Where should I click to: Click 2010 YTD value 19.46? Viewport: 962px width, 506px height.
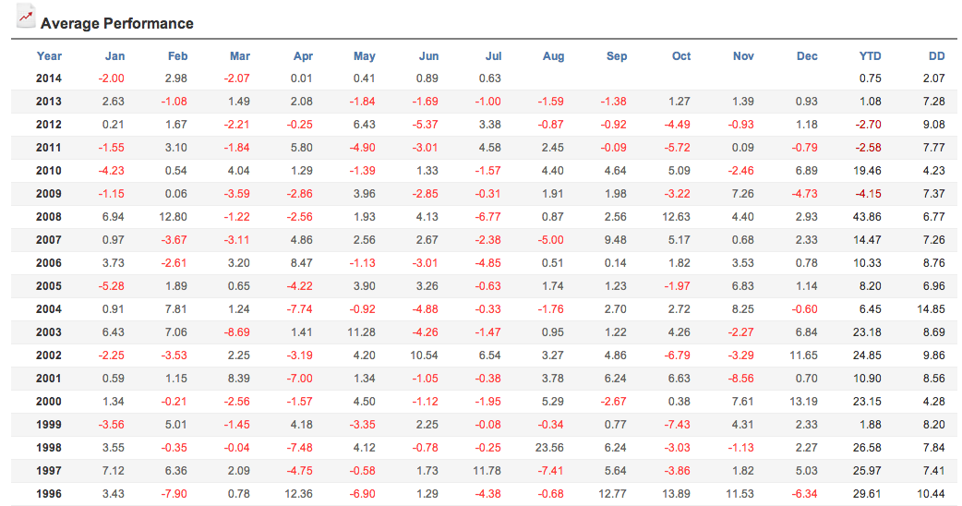(x=867, y=171)
